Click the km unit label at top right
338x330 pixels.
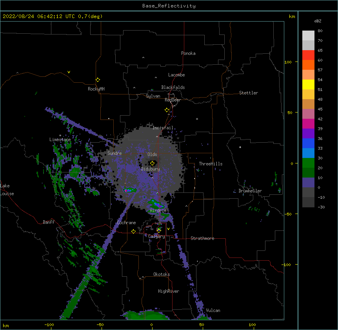click(x=292, y=16)
